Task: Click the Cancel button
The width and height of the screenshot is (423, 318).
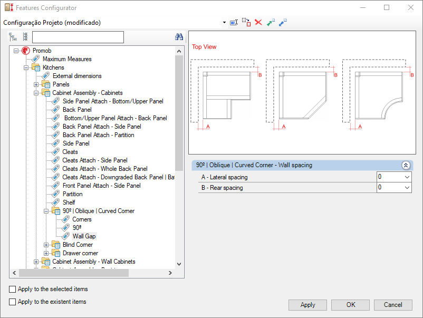Action: (x=393, y=305)
